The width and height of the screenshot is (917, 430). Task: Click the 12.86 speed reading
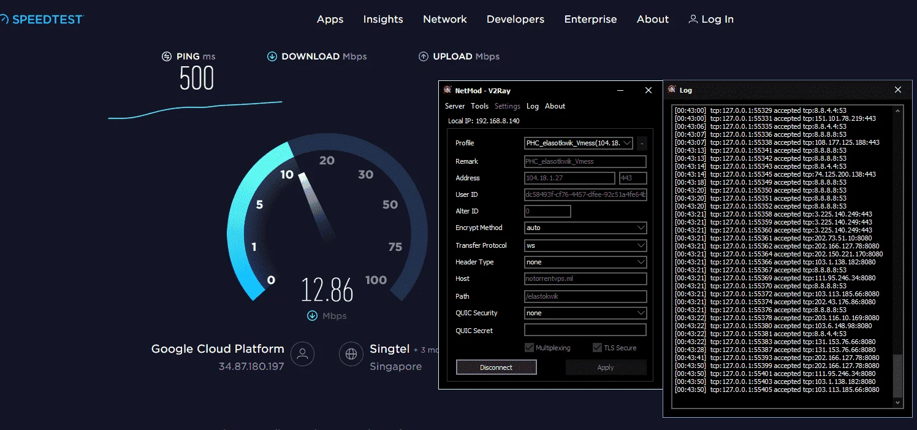(x=327, y=290)
